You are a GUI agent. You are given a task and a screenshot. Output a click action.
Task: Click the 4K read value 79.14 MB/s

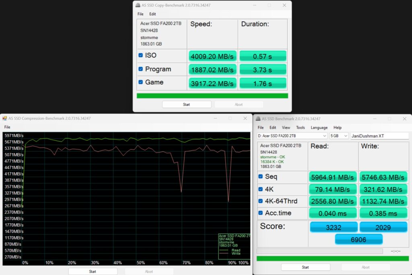coord(333,189)
